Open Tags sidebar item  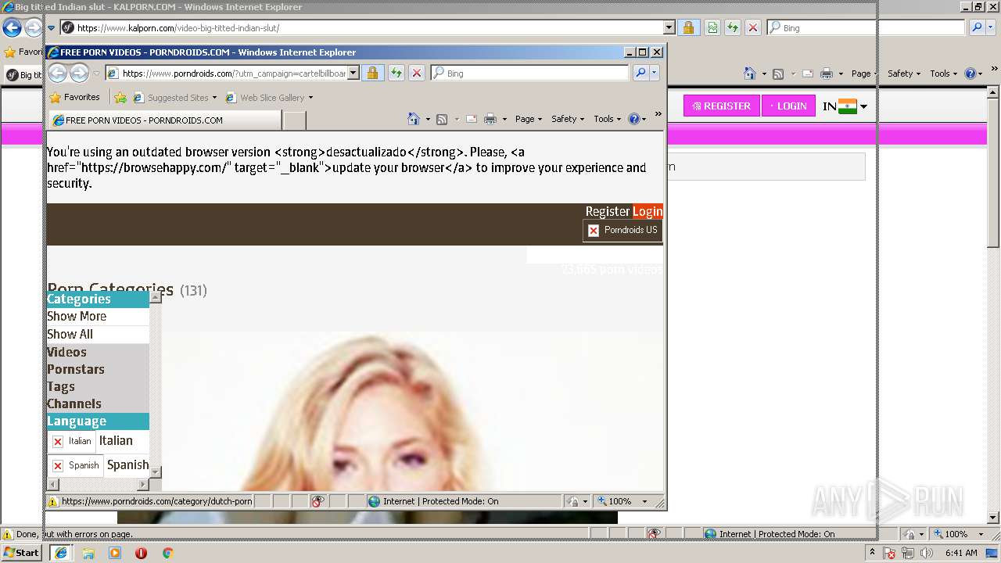coord(61,386)
